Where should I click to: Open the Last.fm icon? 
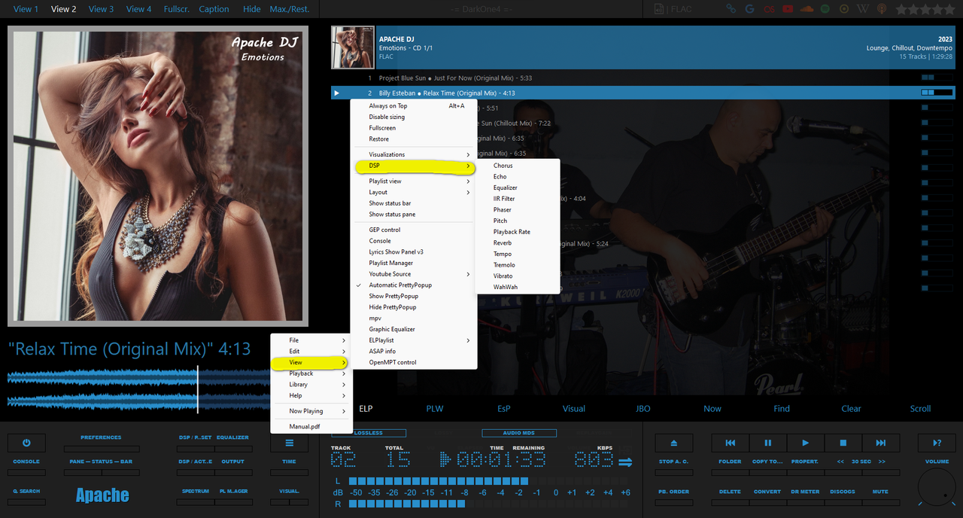769,9
